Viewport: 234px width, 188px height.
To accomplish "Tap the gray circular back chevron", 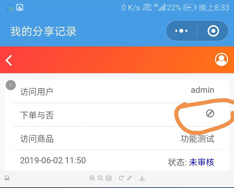I will coord(11,85).
